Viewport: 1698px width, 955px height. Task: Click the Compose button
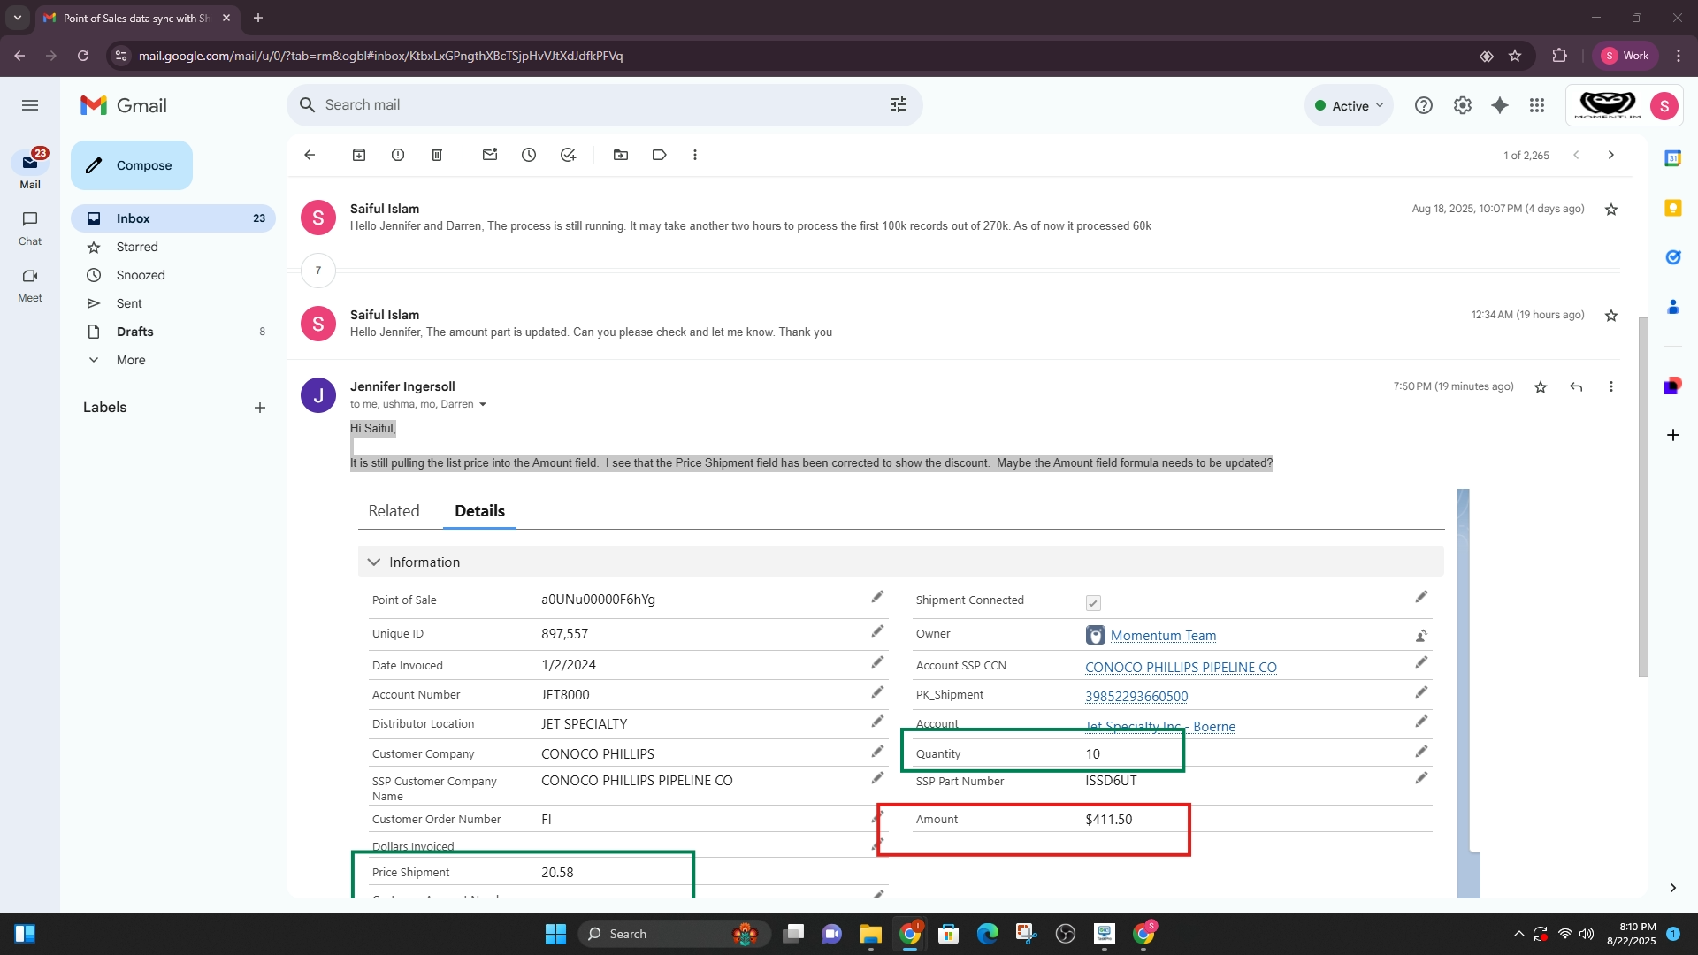coord(132,165)
